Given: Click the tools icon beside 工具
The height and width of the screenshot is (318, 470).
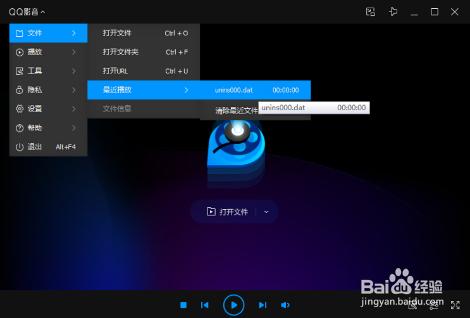Looking at the screenshot, I should point(20,71).
